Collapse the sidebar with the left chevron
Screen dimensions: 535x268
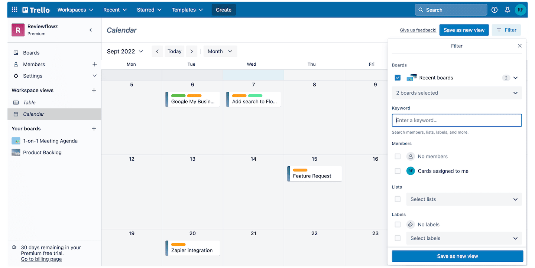coord(91,30)
